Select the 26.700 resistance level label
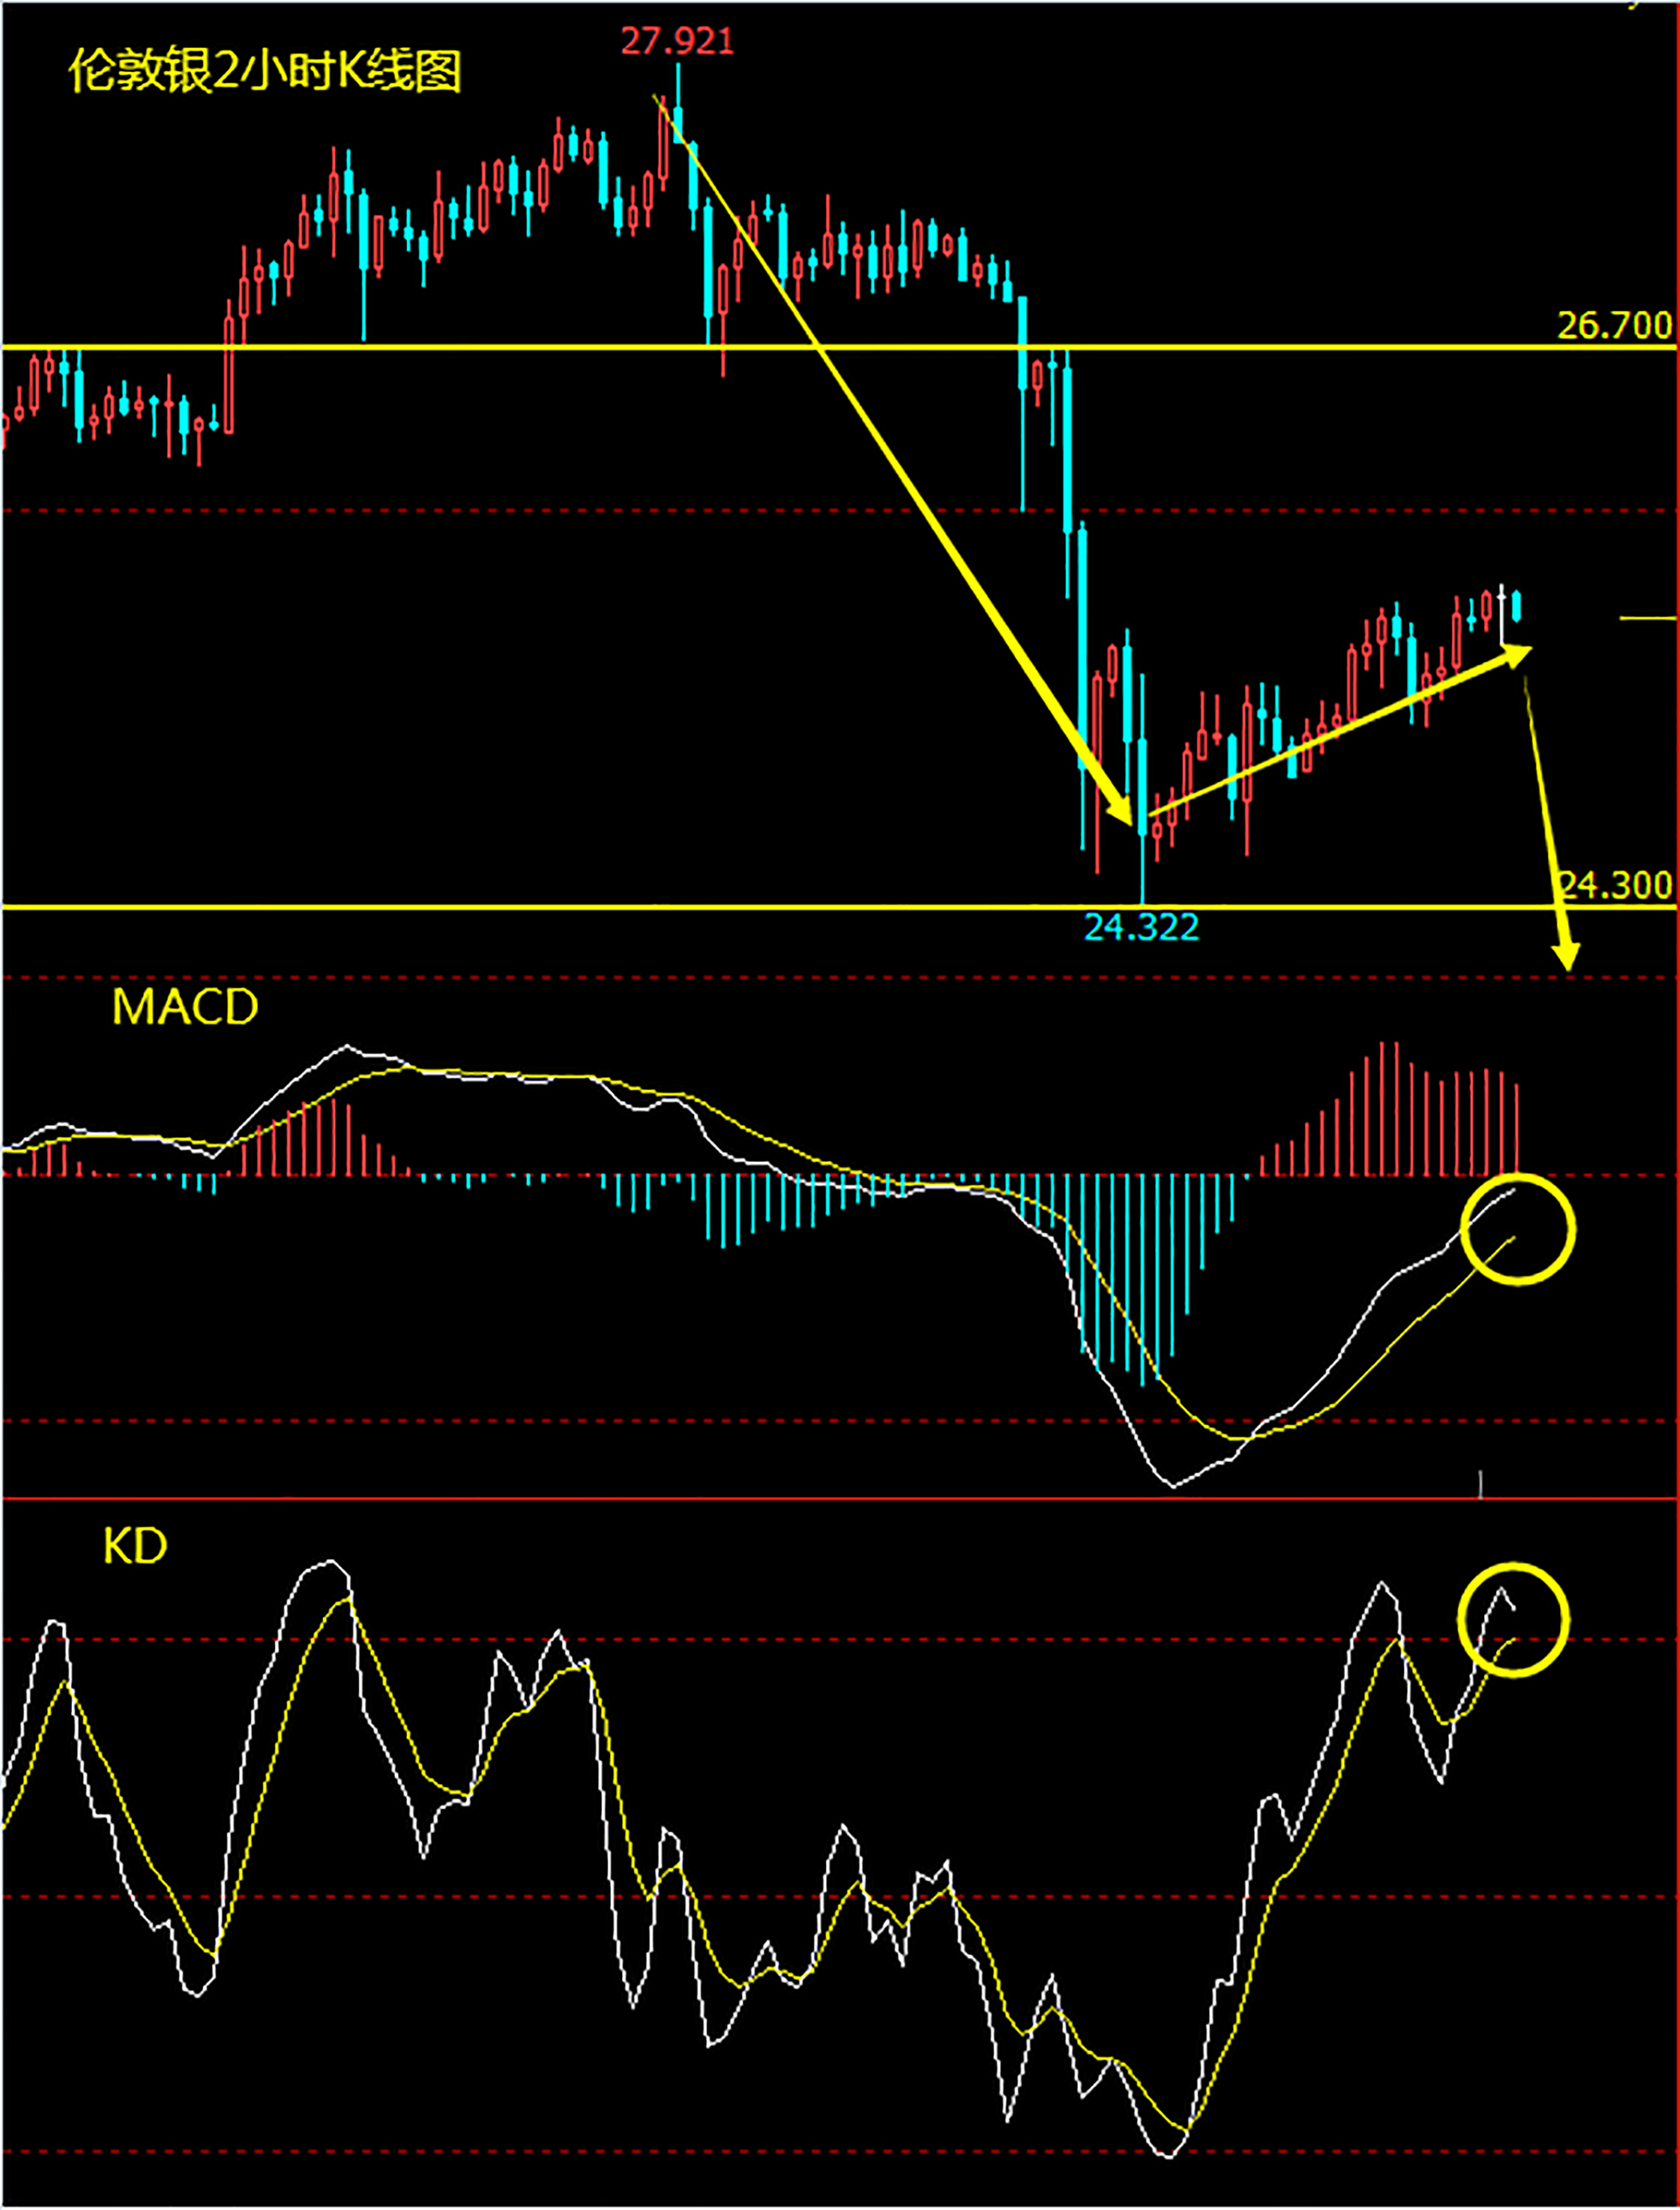 click(x=1614, y=324)
